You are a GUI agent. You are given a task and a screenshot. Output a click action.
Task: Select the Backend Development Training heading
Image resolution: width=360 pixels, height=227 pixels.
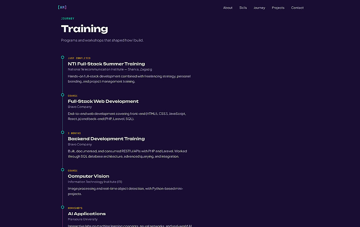(x=106, y=139)
